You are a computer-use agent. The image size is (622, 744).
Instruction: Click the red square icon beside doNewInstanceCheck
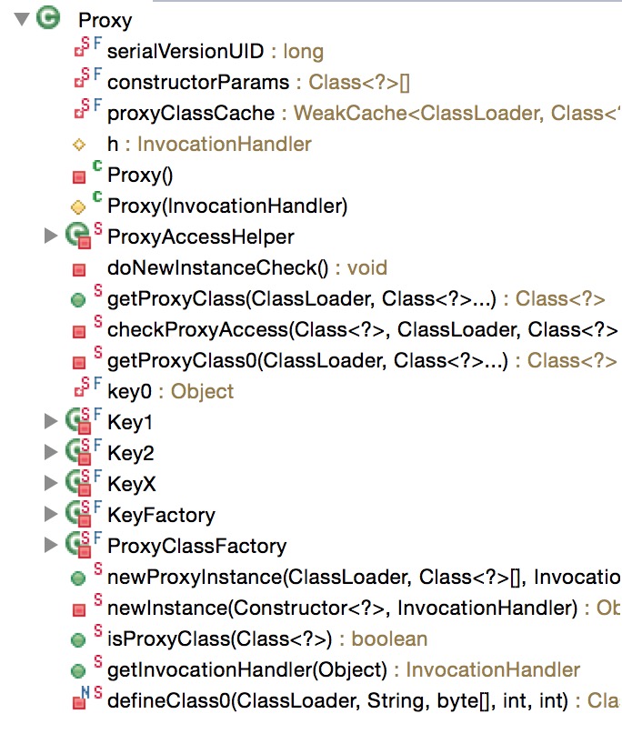point(79,270)
